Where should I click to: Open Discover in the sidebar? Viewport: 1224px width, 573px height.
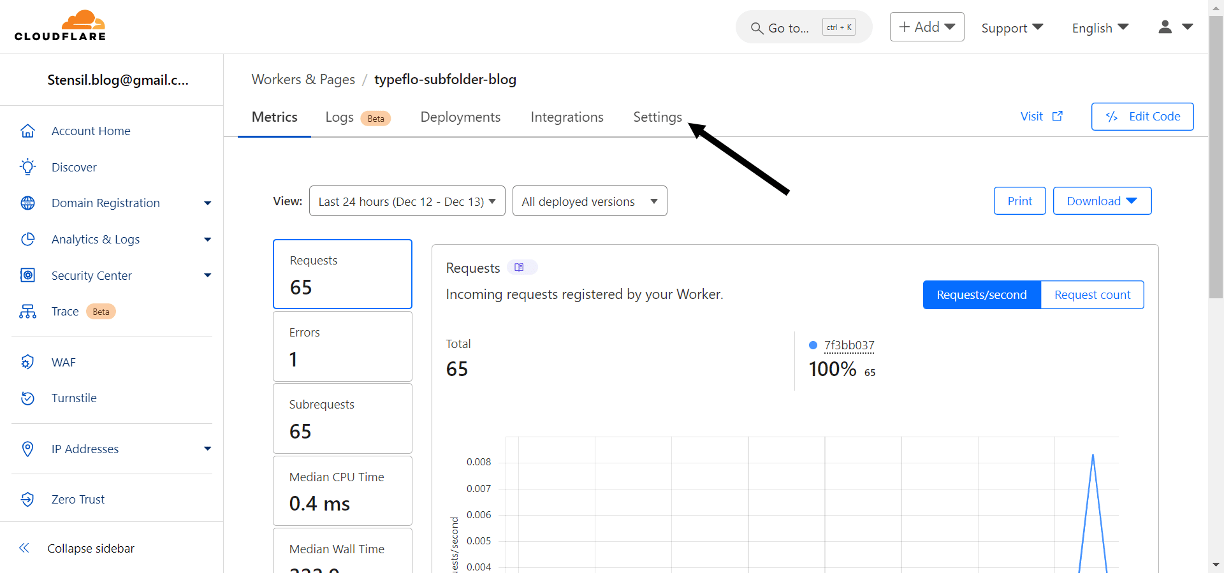[x=74, y=167]
